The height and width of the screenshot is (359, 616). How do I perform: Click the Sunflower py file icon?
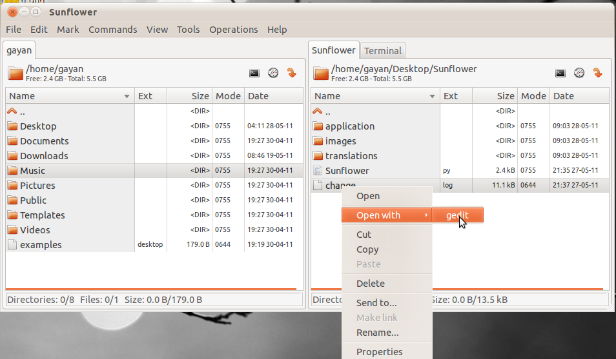tap(318, 170)
